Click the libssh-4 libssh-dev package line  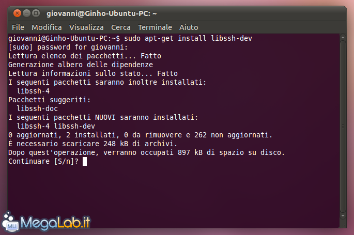coord(56,127)
